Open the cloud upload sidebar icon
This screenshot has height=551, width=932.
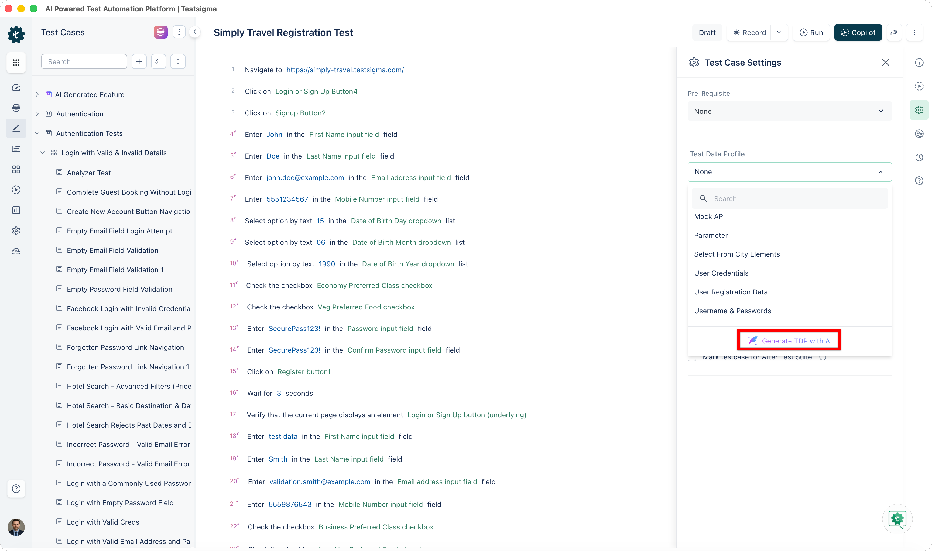pos(16,251)
